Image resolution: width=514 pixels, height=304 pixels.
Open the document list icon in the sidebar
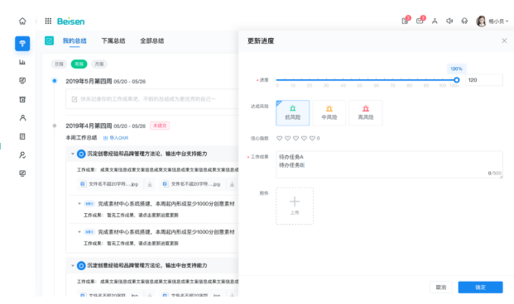pos(22,136)
